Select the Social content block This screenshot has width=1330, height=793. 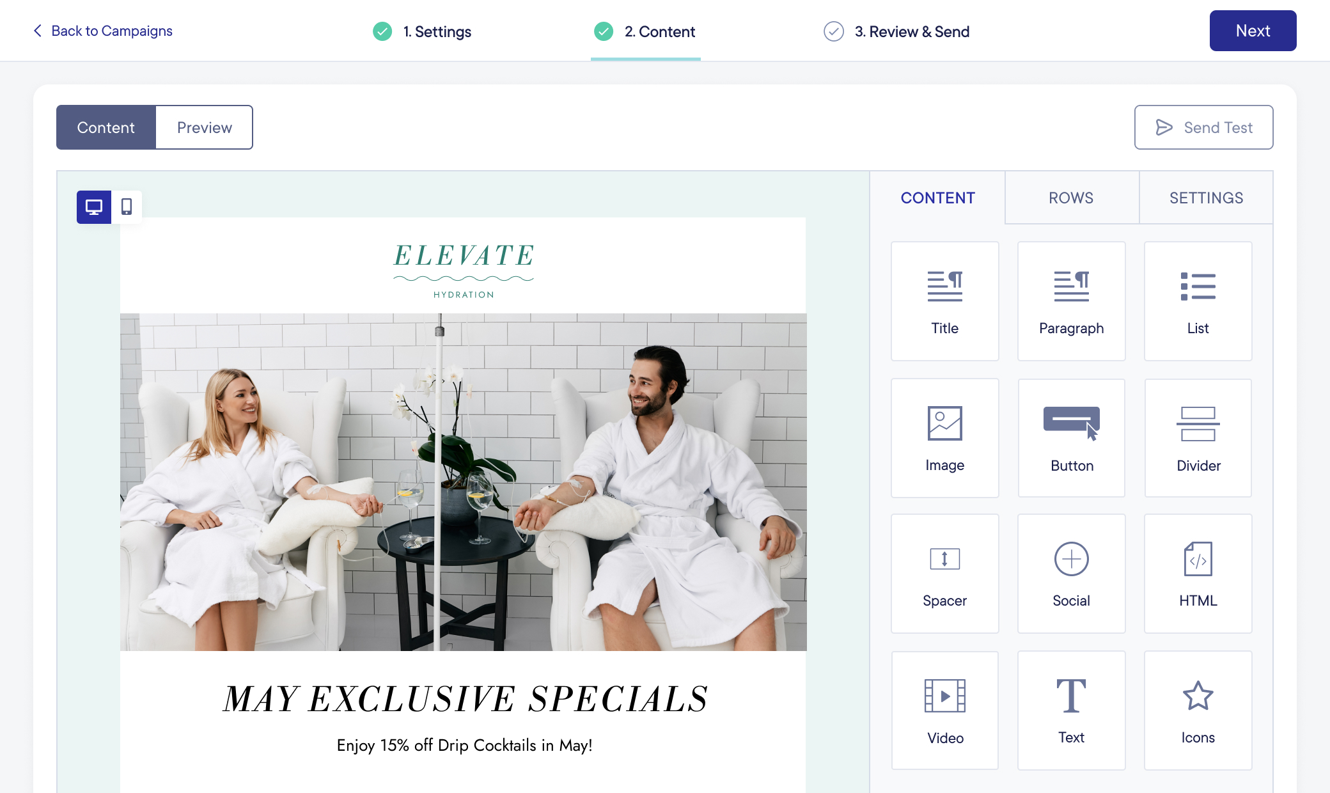pos(1071,574)
